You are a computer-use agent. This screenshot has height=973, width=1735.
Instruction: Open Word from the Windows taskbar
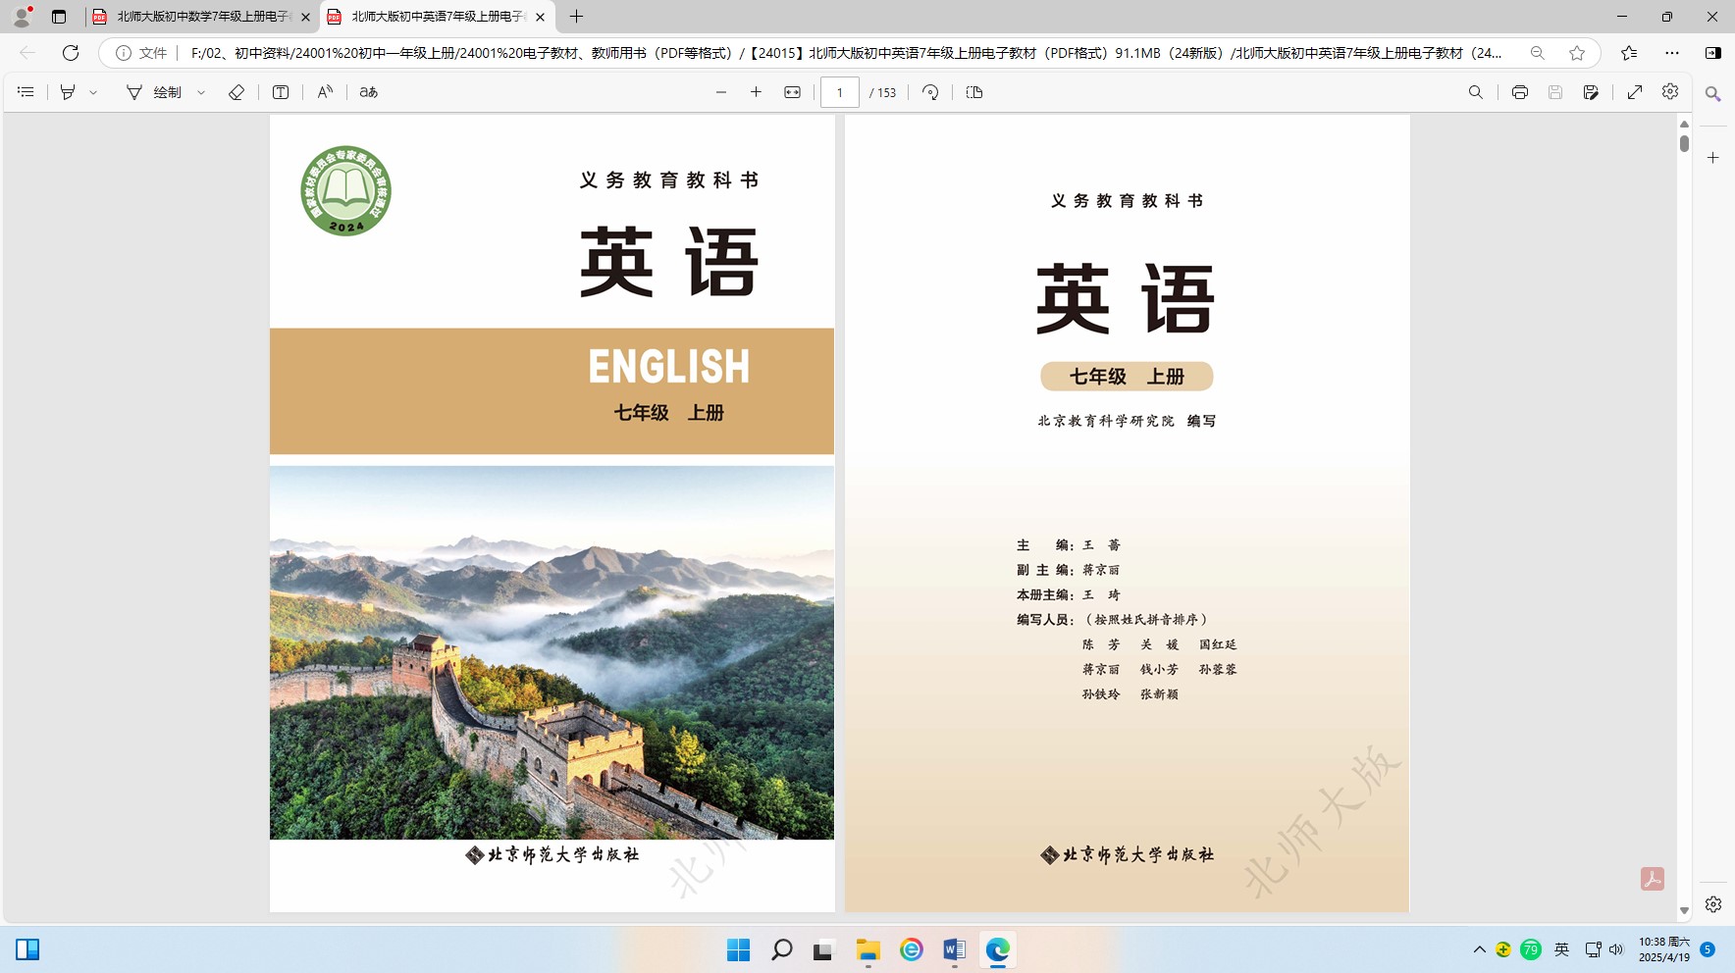(x=954, y=949)
